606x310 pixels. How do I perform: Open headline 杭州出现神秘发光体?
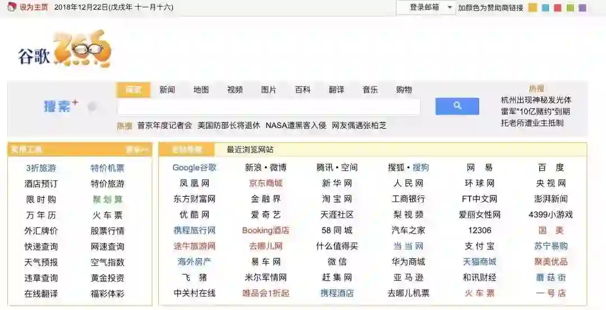[536, 100]
